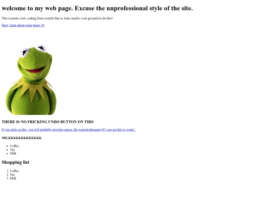This screenshot has height=198, width=264.
Task: Select Coffee in the bulleted list
Action: coord(14,146)
